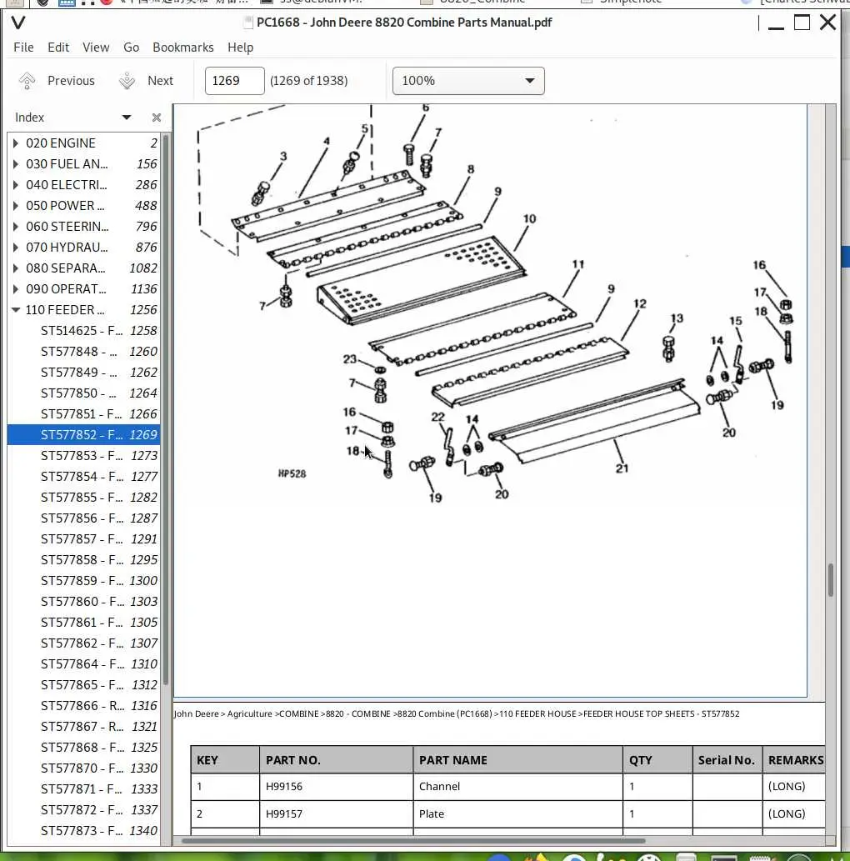The image size is (850, 861).
Task: Expand the 040 ELECTRI... section
Action: point(15,185)
